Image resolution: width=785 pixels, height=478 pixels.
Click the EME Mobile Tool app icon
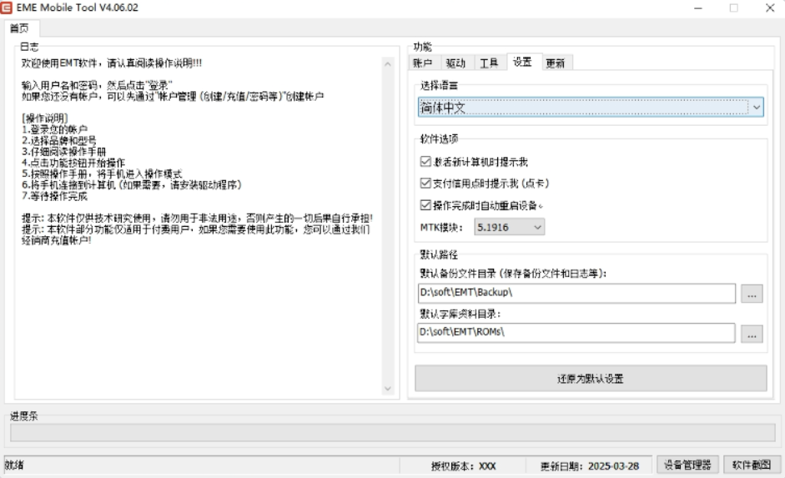[x=6, y=8]
